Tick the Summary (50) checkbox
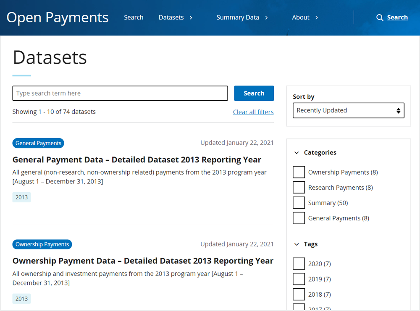The height and width of the screenshot is (311, 420). (299, 203)
